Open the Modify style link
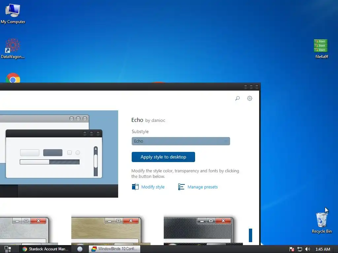 tap(153, 187)
